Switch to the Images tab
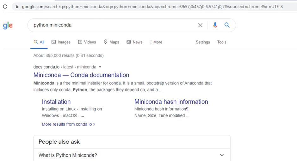The image size is (297, 161). tap(61, 42)
